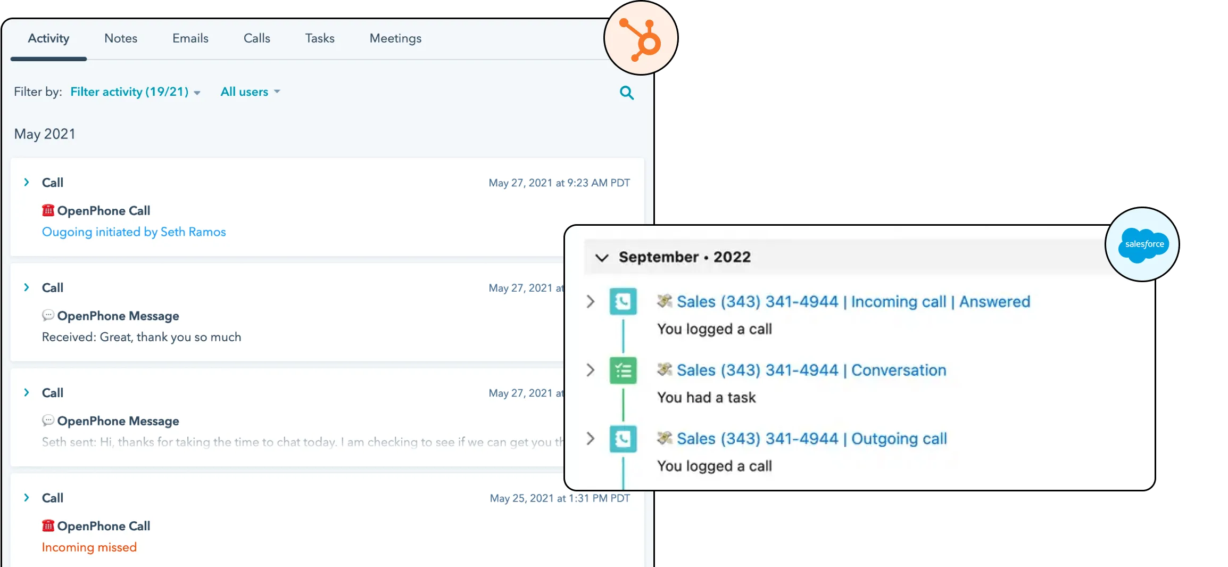1228x567 pixels.
Task: Click the green task list icon for Conversation
Action: [623, 371]
